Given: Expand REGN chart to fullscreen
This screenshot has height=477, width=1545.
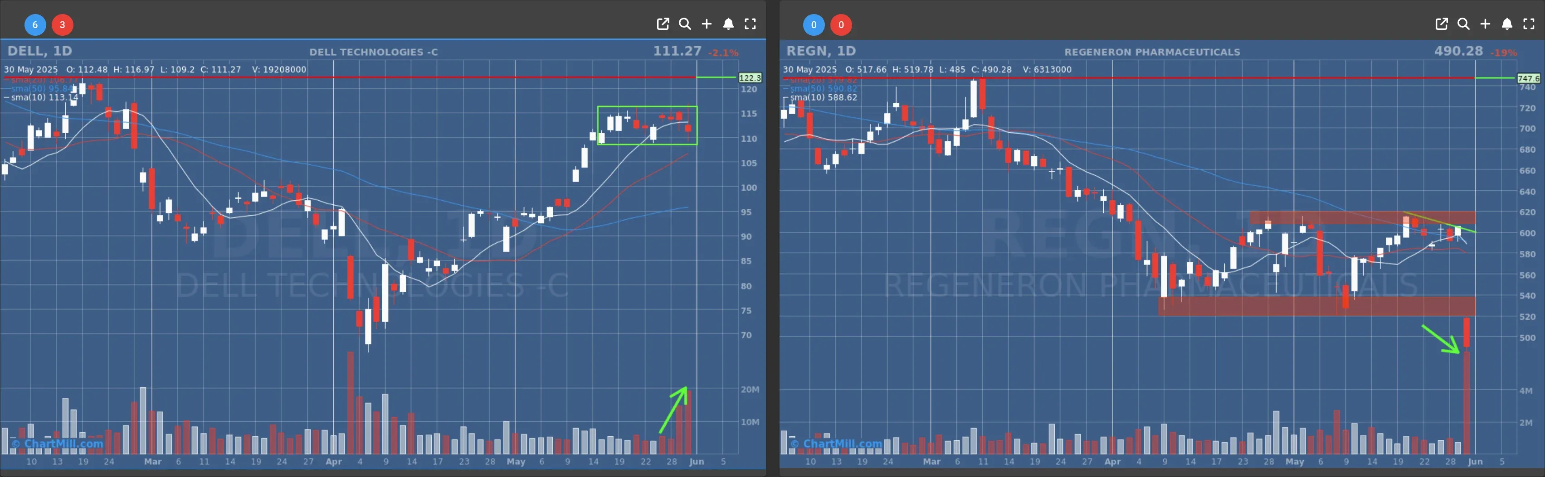Looking at the screenshot, I should (x=1529, y=24).
